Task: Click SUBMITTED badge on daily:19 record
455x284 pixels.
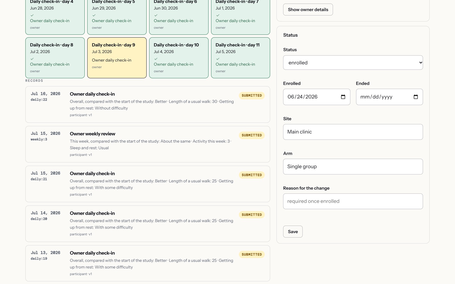Action: click(252, 254)
